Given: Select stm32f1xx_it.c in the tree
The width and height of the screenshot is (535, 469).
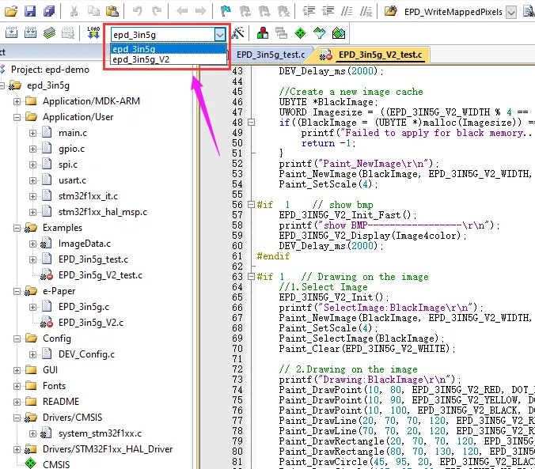Looking at the screenshot, I should [88, 196].
